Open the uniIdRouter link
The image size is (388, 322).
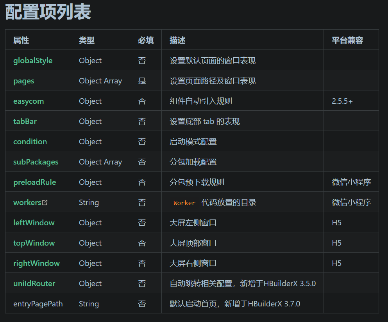click(x=33, y=283)
